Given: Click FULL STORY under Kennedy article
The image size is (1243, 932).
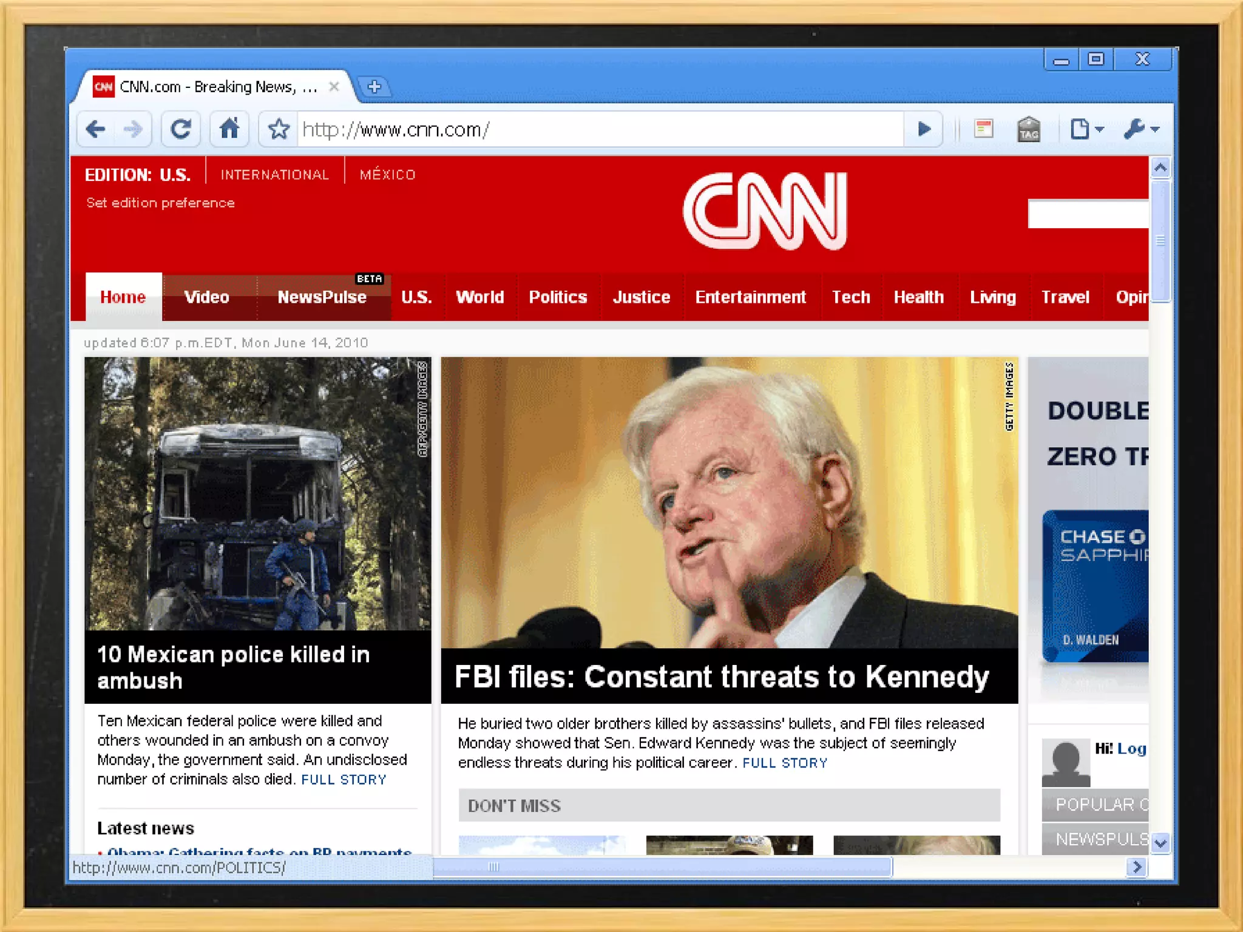Looking at the screenshot, I should coord(785,763).
